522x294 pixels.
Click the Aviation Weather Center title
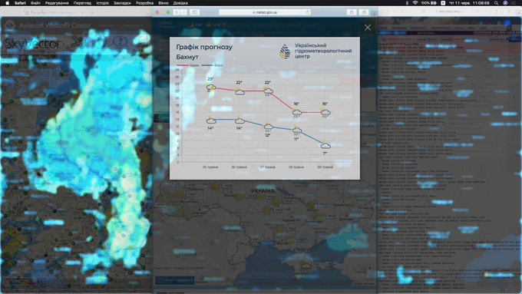55,25
